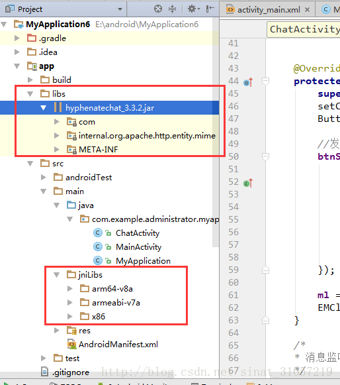Click ChatActivity breadcrumb label

tap(305, 29)
